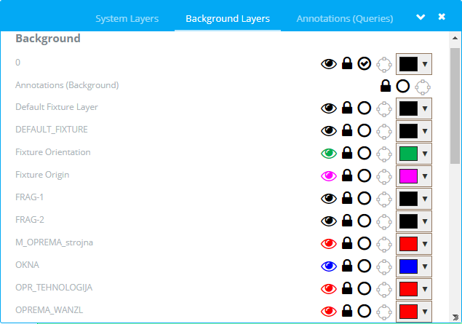Hide layer 0 with eye icon
Screen dimensions: 462x324
tap(329, 63)
